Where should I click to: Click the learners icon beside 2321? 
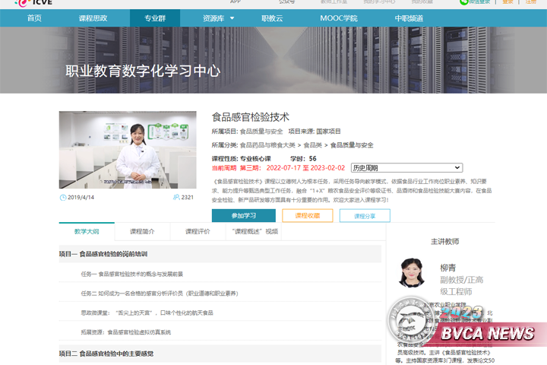tap(176, 197)
